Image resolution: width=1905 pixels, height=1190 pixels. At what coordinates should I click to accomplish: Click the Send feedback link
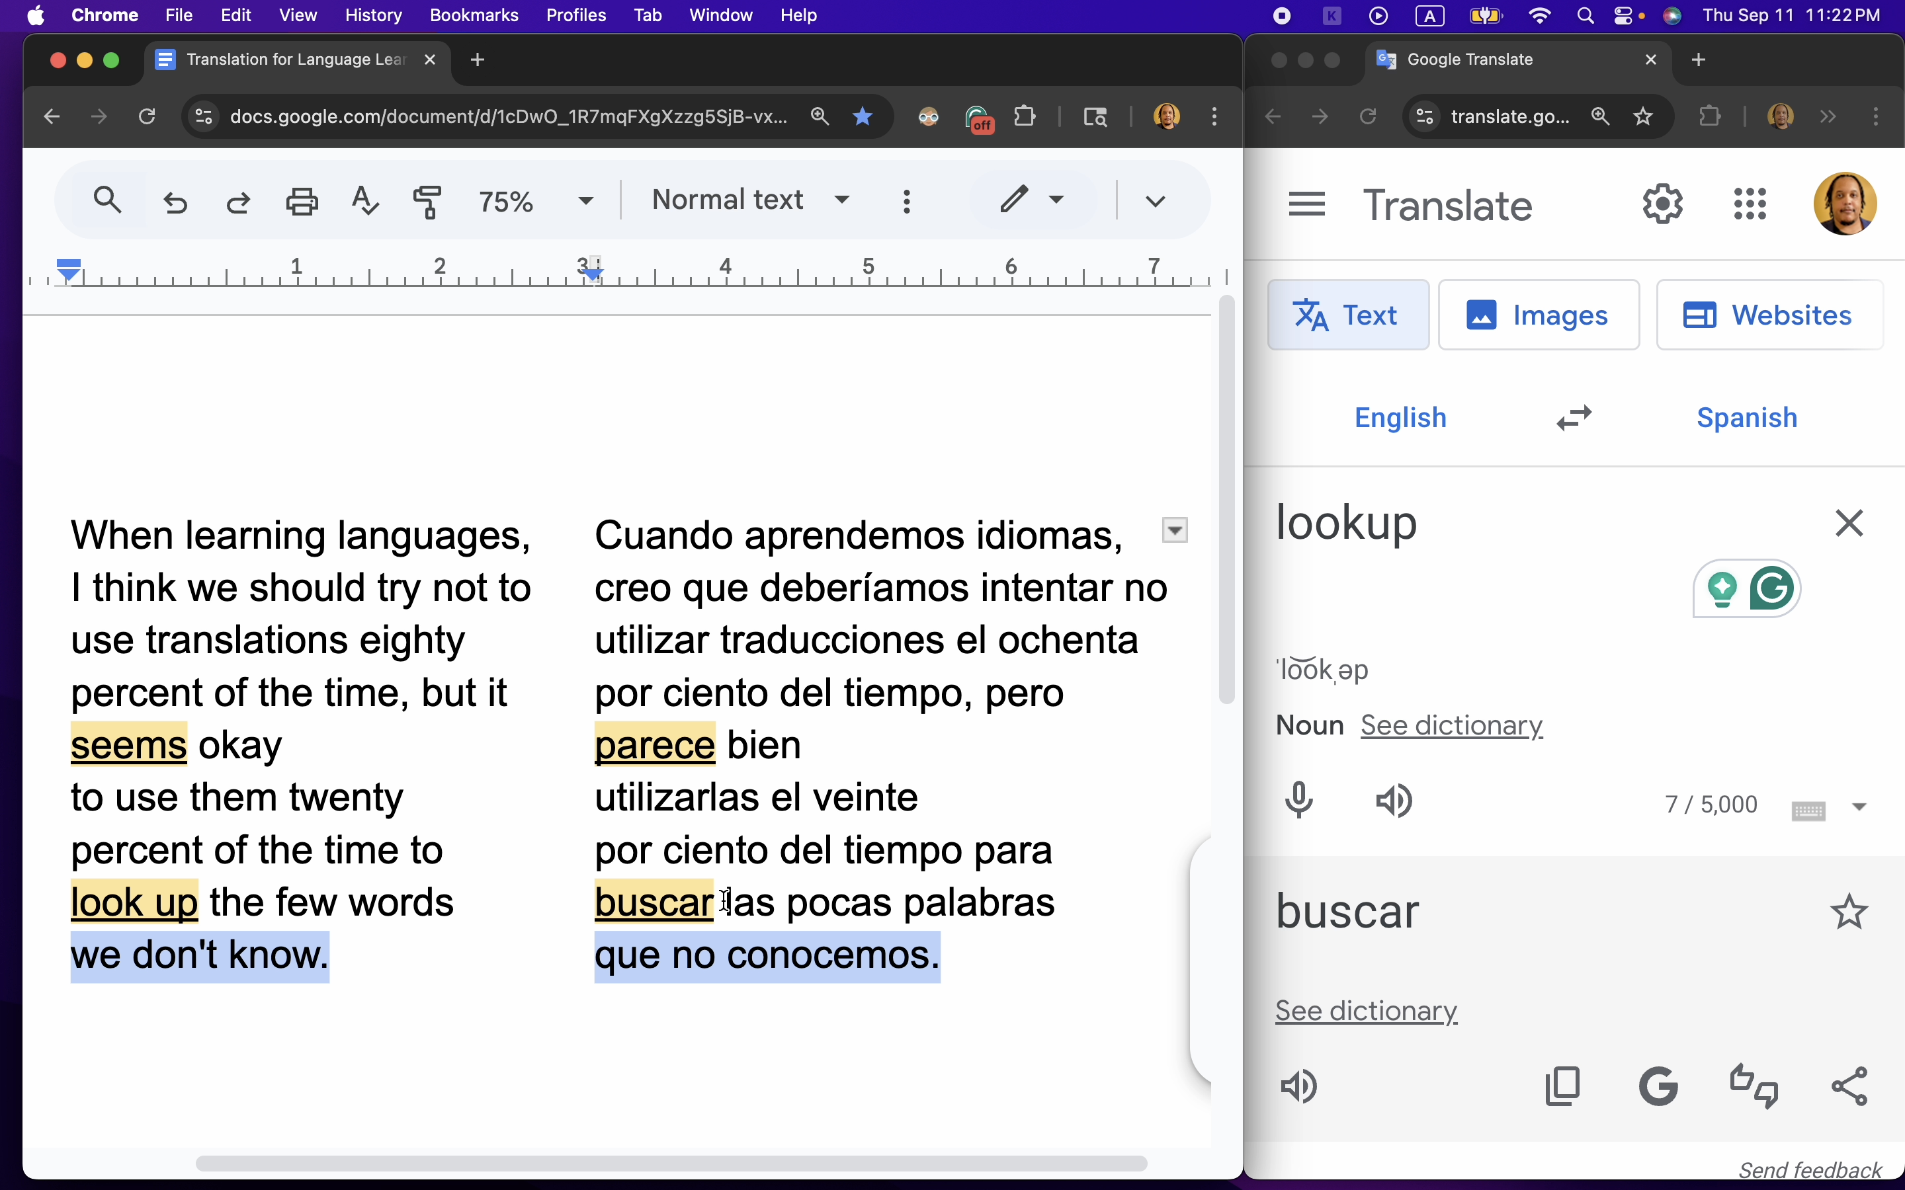click(1810, 1170)
